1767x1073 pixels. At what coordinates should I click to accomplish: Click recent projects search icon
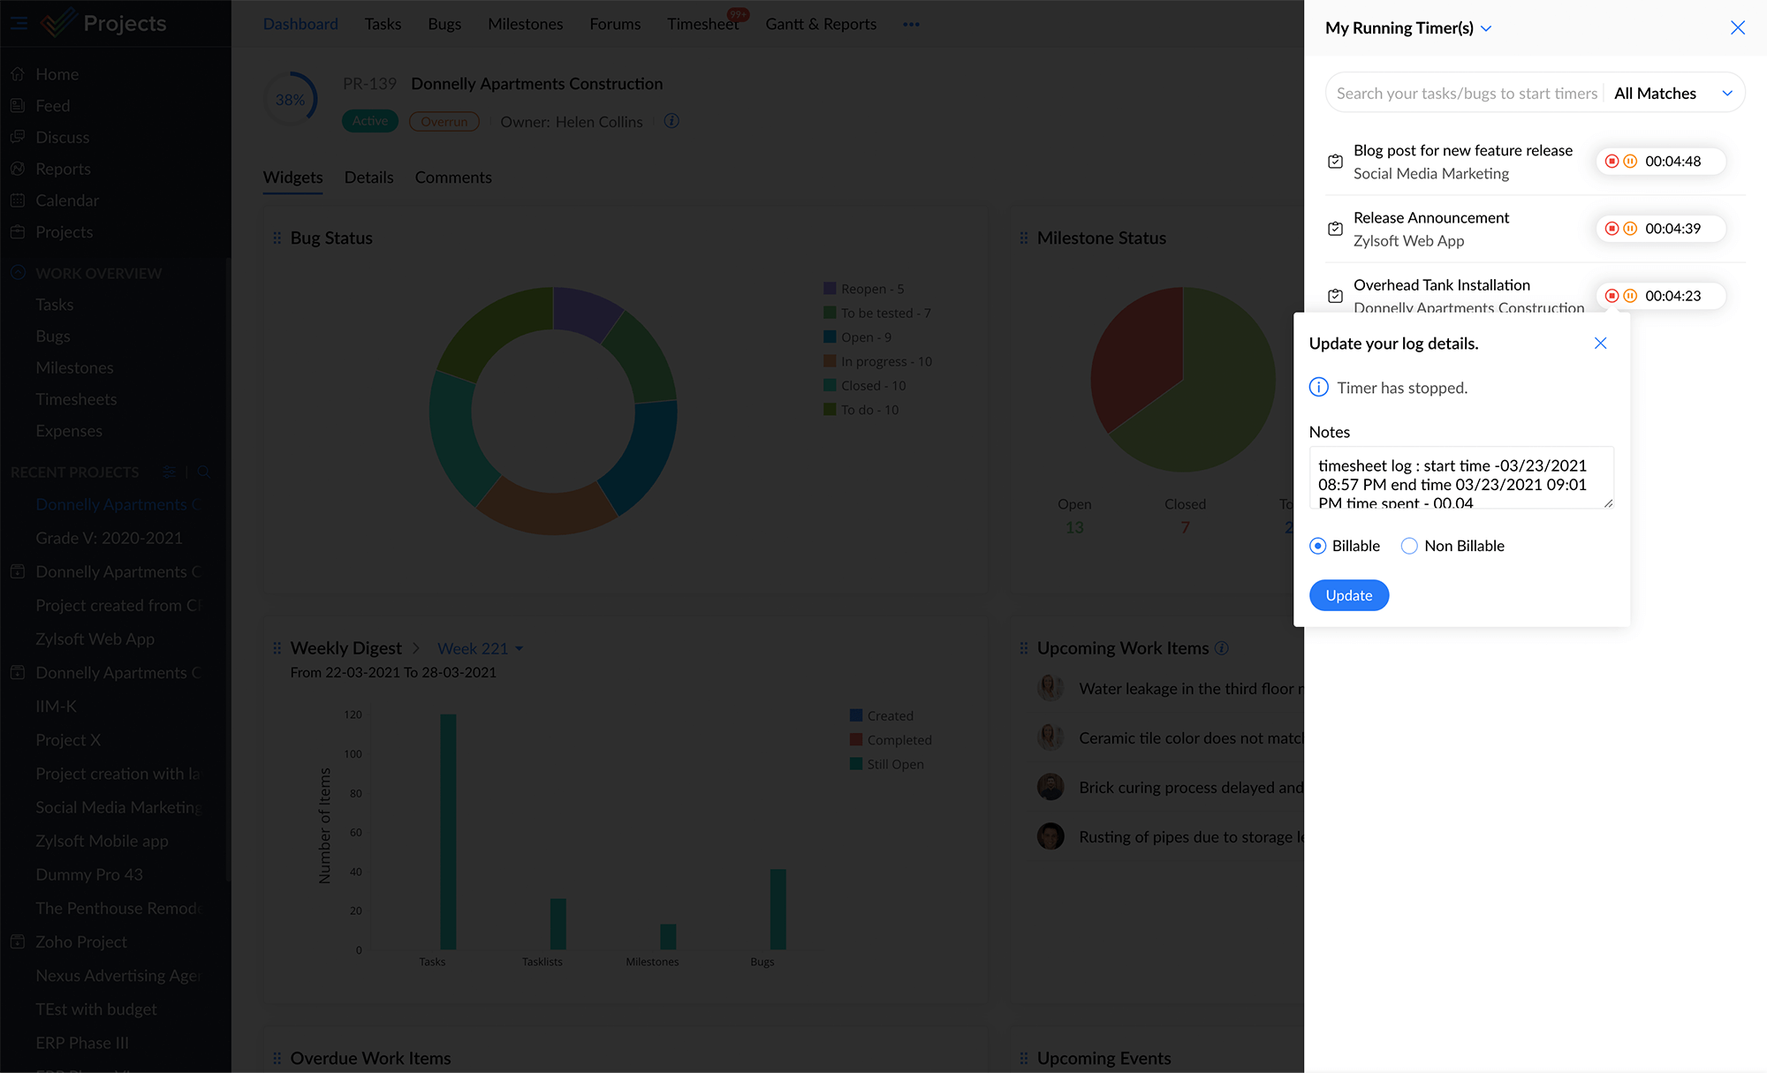[204, 472]
